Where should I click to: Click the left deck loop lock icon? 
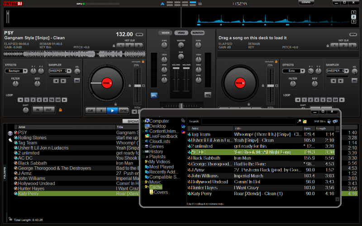click(x=60, y=110)
